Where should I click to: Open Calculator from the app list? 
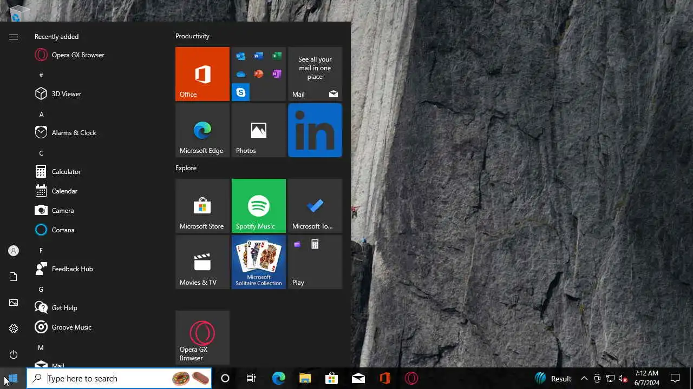tap(97, 172)
